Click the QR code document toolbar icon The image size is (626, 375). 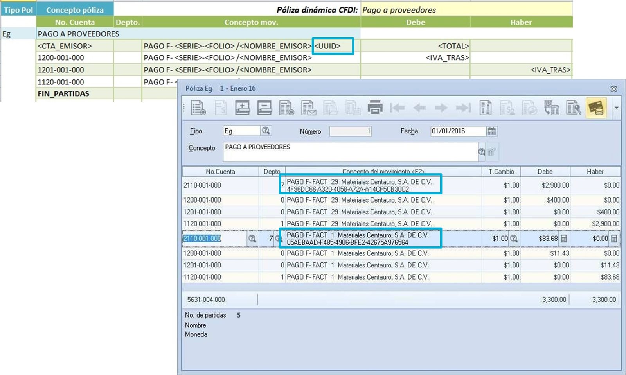tap(552, 108)
